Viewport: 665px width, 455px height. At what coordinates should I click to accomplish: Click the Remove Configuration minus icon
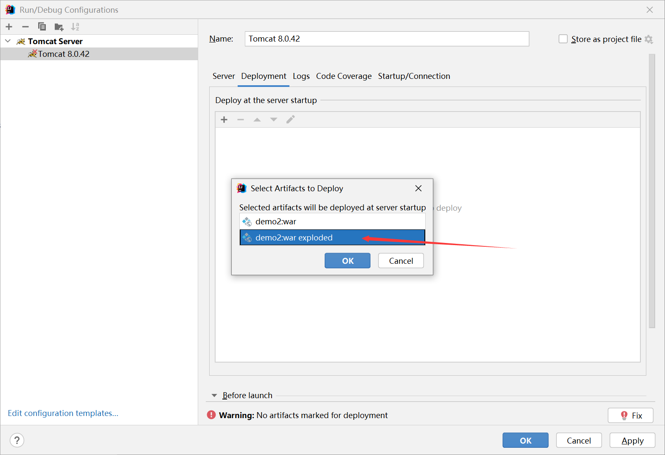point(25,27)
